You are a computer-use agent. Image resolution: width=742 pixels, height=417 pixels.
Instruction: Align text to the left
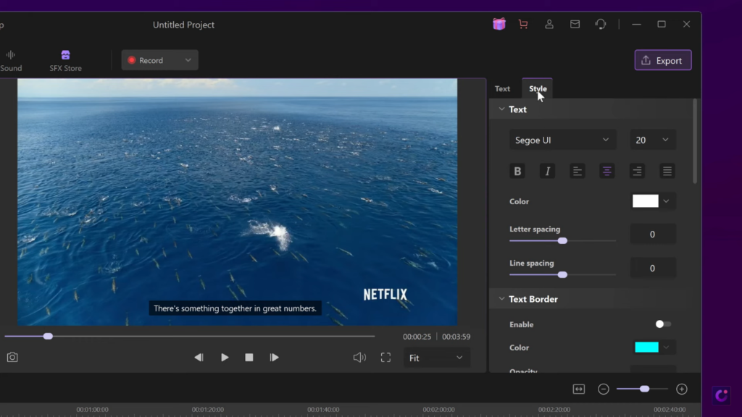click(x=578, y=171)
